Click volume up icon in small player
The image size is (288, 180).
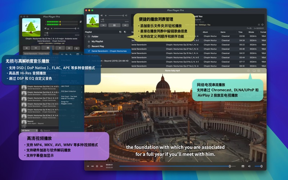pyautogui.click(x=78, y=28)
